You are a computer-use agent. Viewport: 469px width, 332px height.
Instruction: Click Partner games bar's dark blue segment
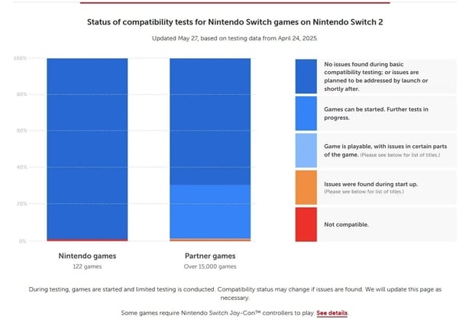pos(209,121)
